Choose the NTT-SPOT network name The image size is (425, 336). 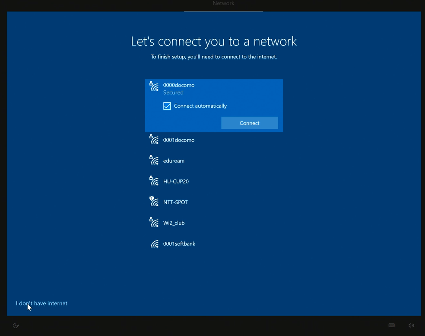[x=175, y=202]
